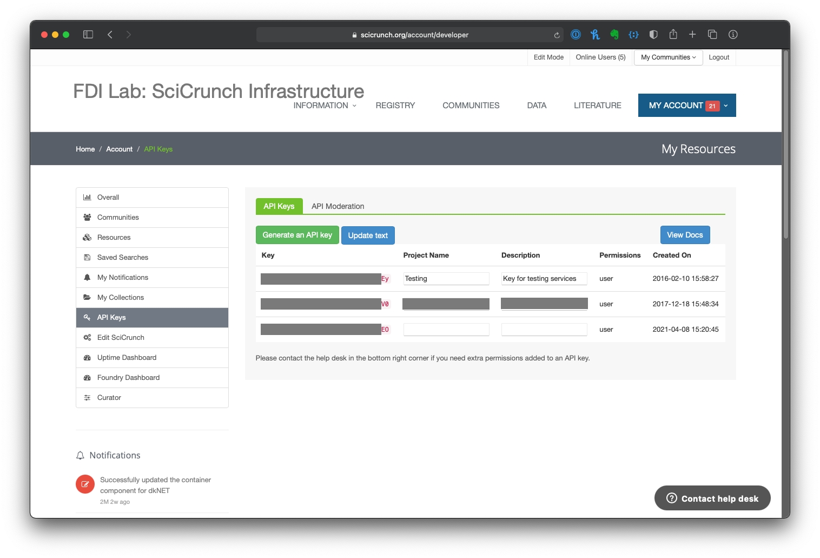820x558 pixels.
Task: Open the new tab plus icon
Action: pos(692,35)
